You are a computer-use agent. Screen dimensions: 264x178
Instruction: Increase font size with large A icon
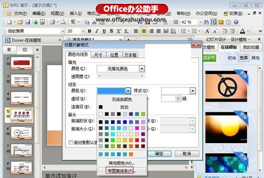(207, 31)
